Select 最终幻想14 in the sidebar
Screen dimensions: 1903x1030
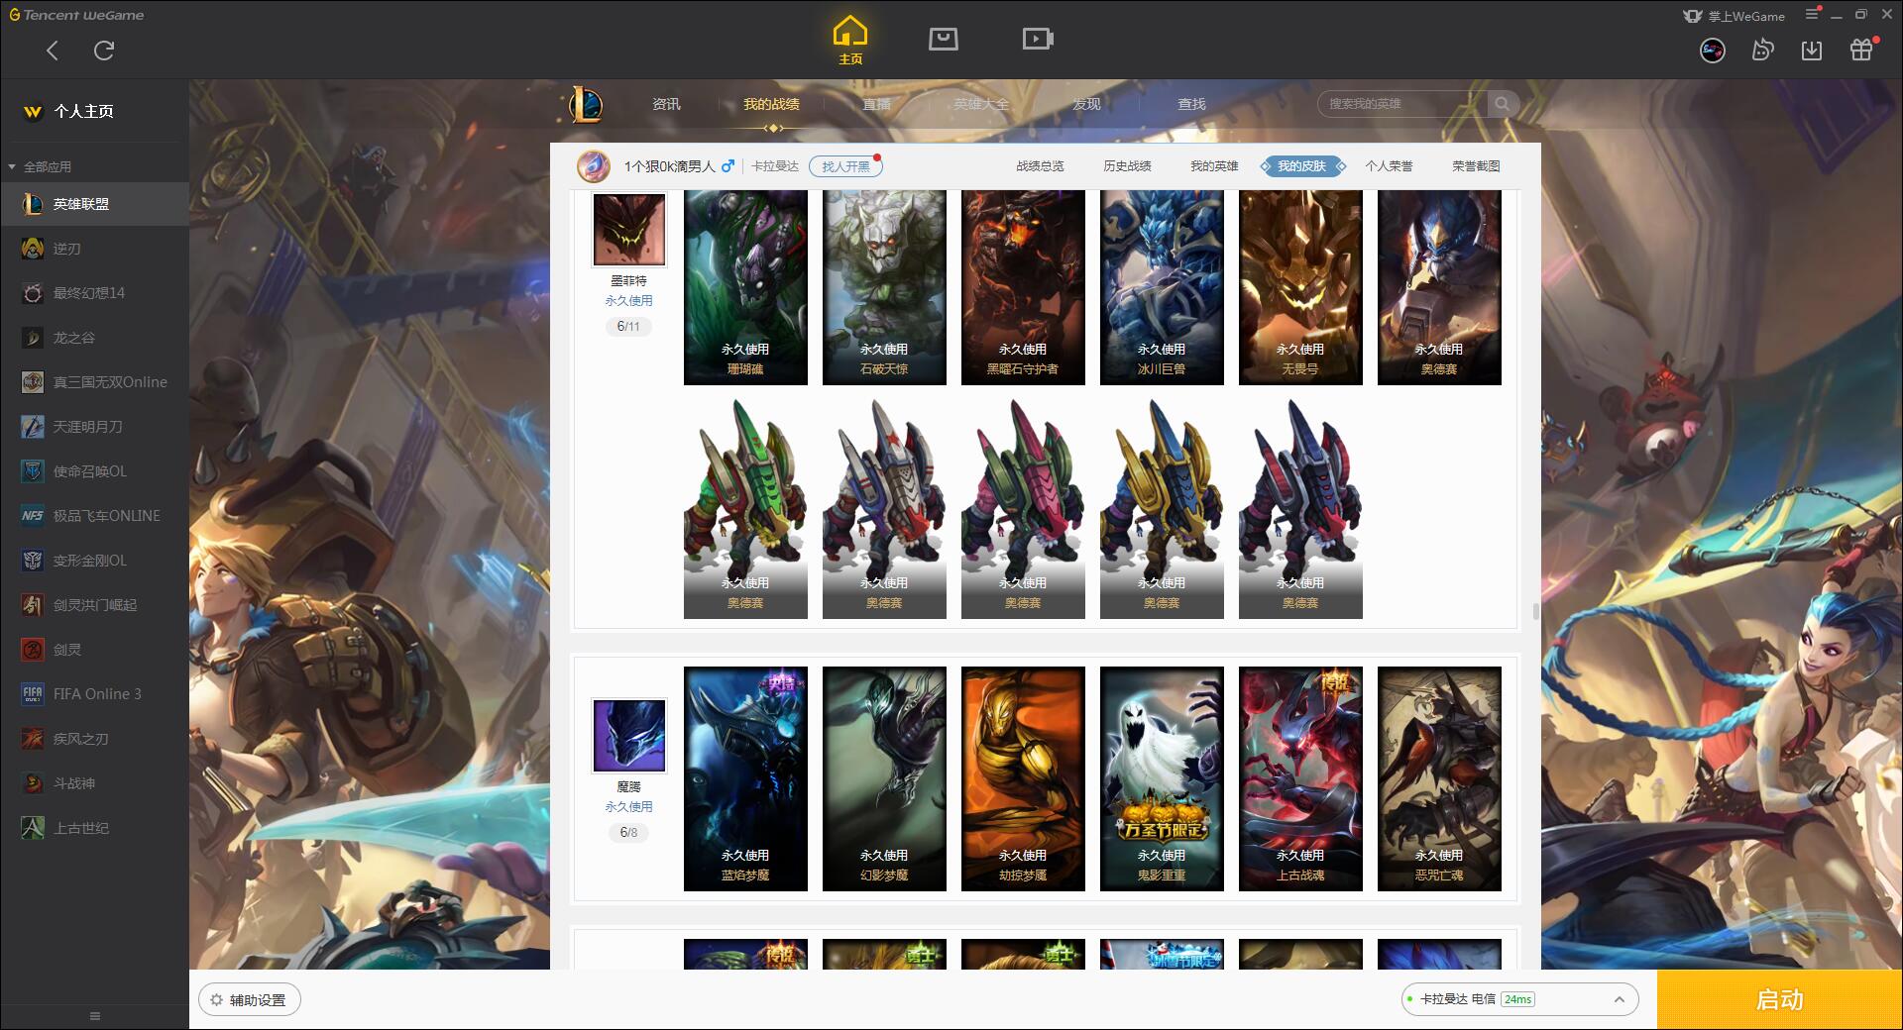[x=94, y=293]
